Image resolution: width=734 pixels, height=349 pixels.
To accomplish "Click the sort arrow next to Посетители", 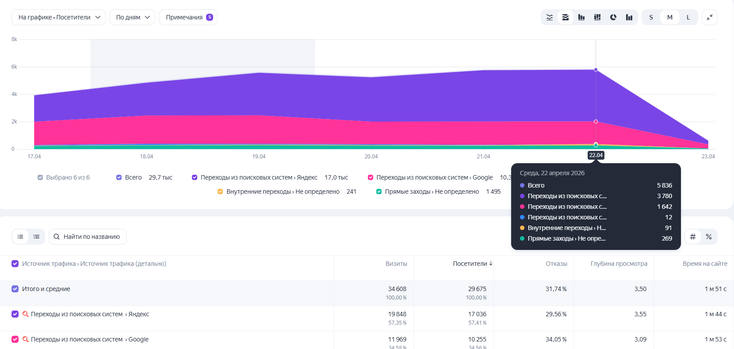I will 491,264.
